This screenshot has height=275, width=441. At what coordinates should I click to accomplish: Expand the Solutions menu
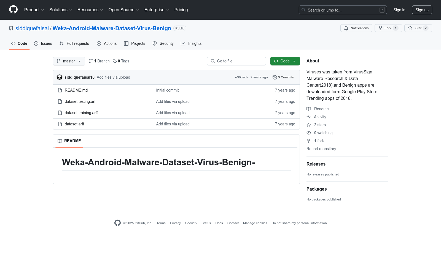[x=61, y=10]
